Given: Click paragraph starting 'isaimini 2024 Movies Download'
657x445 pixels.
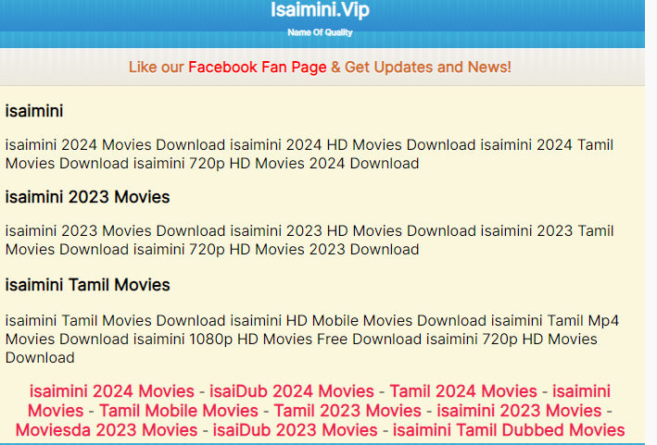Looking at the screenshot, I should click(x=310, y=154).
